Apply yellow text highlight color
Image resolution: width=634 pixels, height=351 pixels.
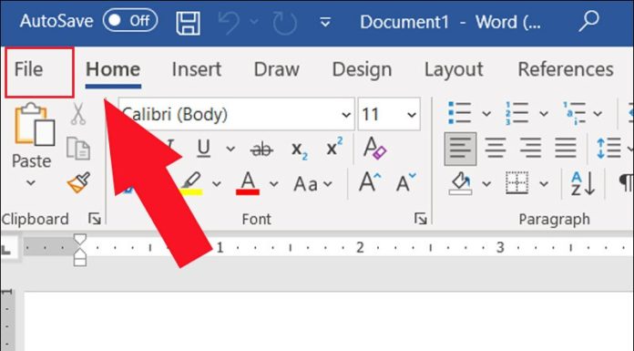[x=191, y=183]
